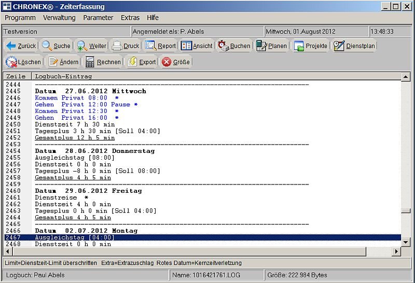Screen dimensions: 415x283
Task: Click the CHRONEX title bar app icon
Action: click(x=7, y=6)
